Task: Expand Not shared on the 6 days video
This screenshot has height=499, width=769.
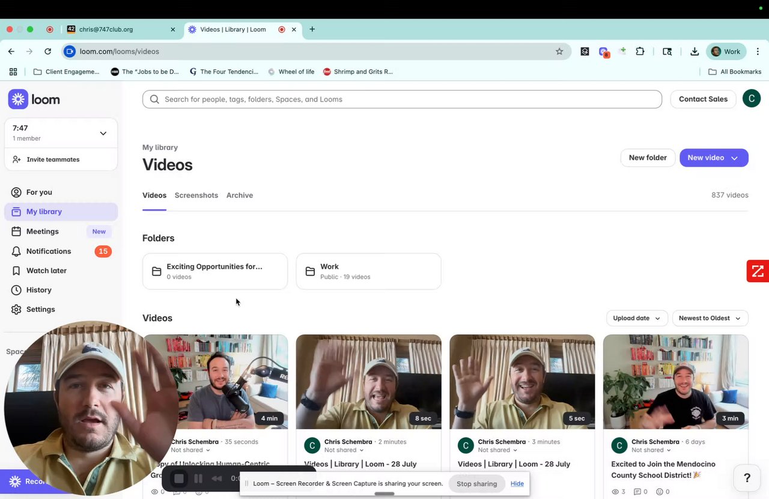Action: coord(651,450)
